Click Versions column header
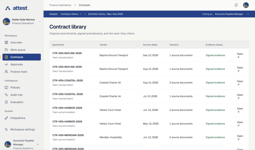Image resolution: width=255 pixels, height=150 pixels. tap(174, 45)
